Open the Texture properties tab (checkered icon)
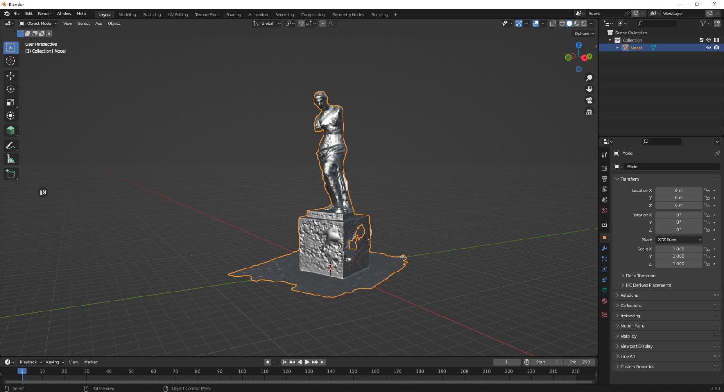Screen dimensions: 724x392 tap(604, 315)
